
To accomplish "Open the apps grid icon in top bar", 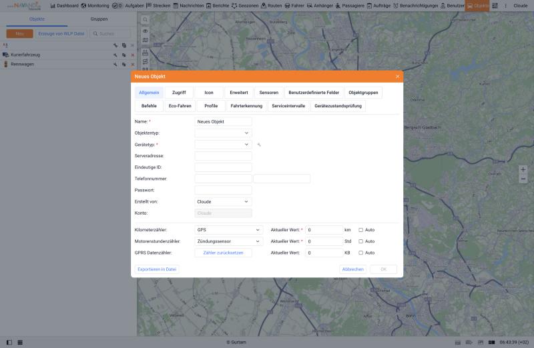I will click(495, 6).
